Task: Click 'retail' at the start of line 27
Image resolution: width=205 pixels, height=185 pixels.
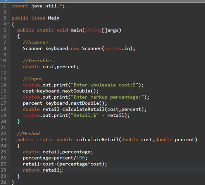Action: point(31,164)
